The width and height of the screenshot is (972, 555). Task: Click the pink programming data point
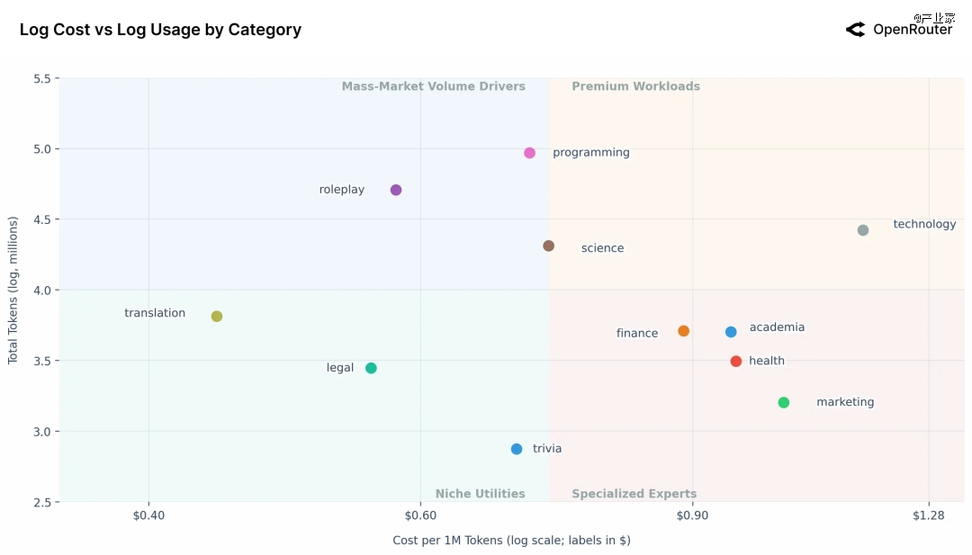click(529, 153)
